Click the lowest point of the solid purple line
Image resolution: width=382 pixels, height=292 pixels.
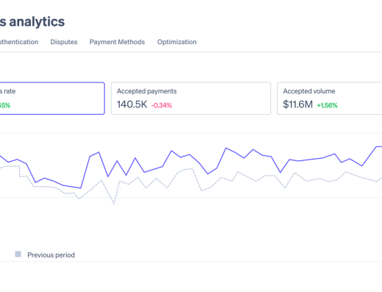[x=81, y=188]
